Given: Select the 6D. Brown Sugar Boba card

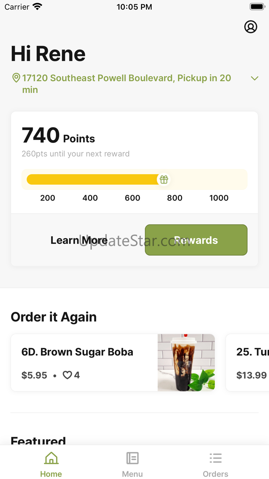Looking at the screenshot, I should pyautogui.click(x=113, y=363).
